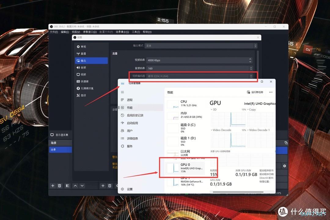Viewport: 330px width, 220px height.
Task: Open the 停靠窗口(D) menu in OBS
Action: point(90,32)
